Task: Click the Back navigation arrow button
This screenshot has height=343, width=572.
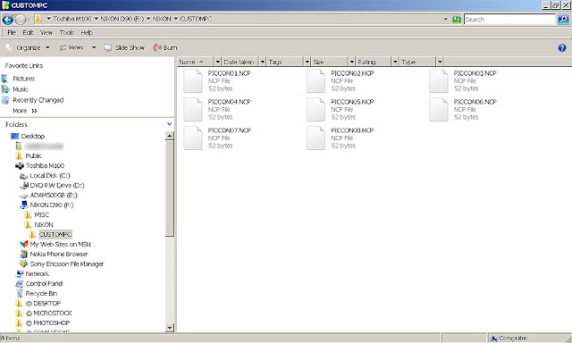Action: pyautogui.click(x=8, y=20)
